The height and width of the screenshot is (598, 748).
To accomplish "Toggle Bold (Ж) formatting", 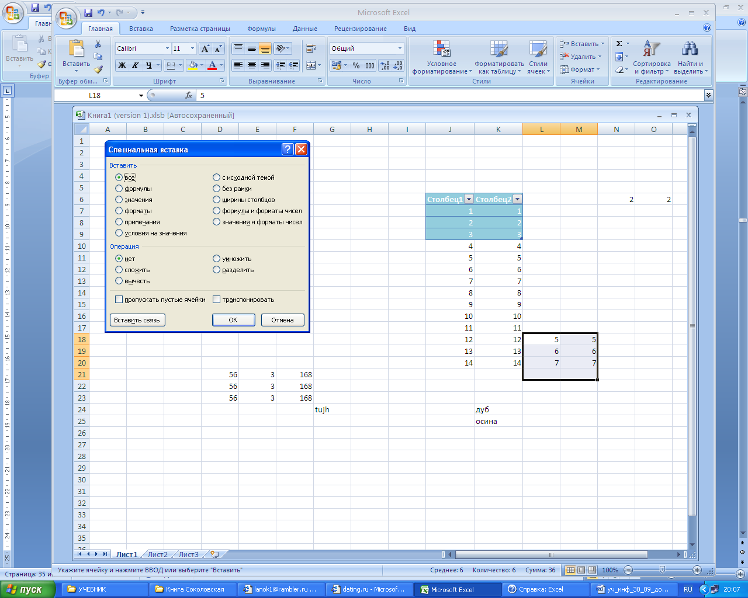I will pos(122,65).
